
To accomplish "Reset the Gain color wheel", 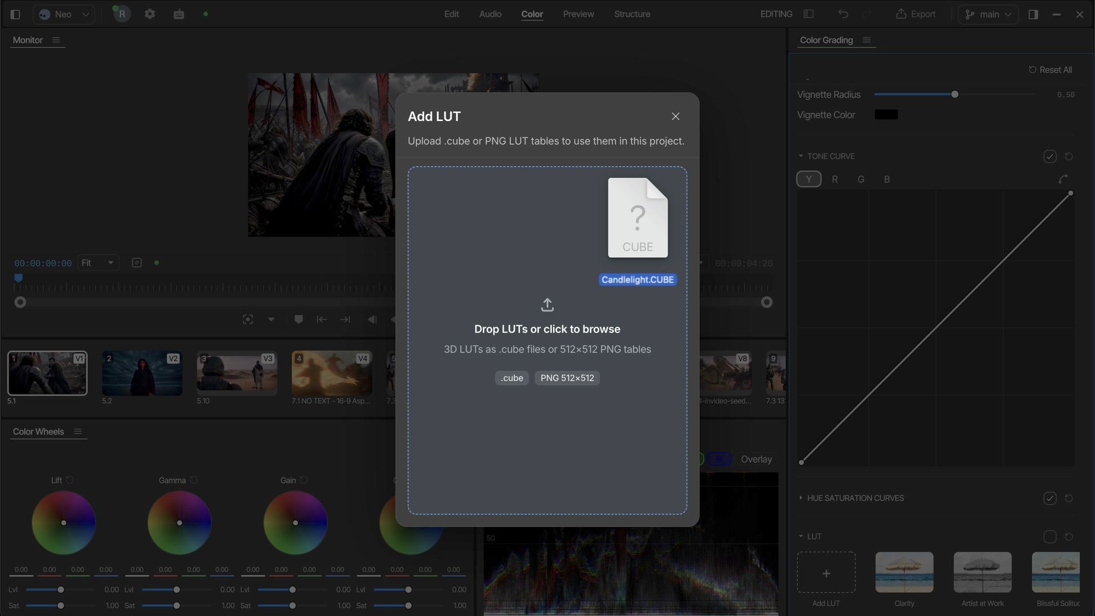I will [x=304, y=480].
